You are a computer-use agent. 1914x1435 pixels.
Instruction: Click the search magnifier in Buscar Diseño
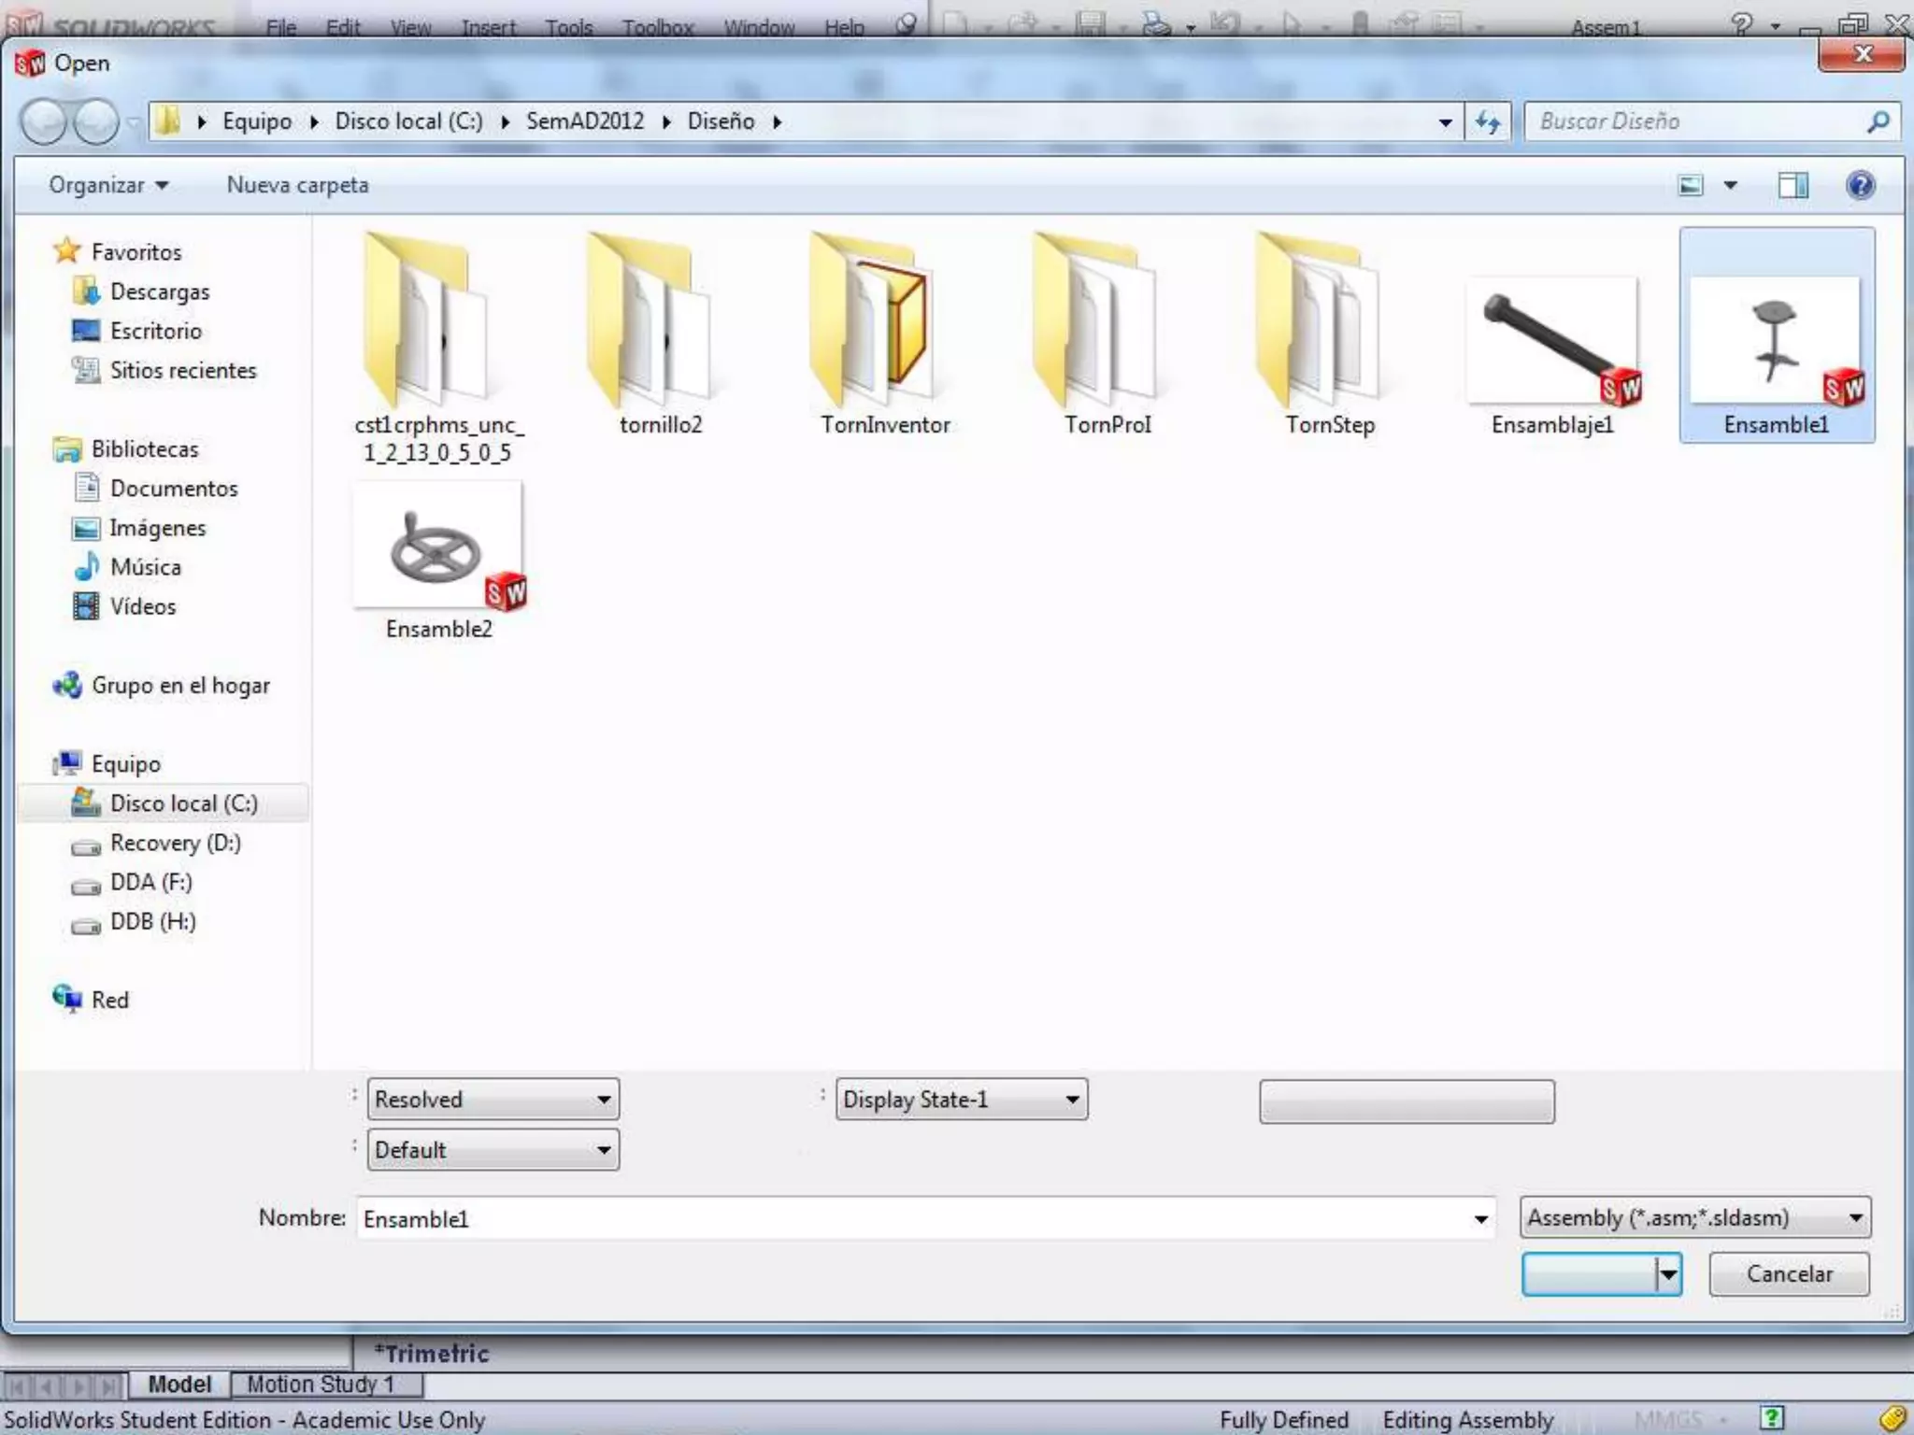1878,121
